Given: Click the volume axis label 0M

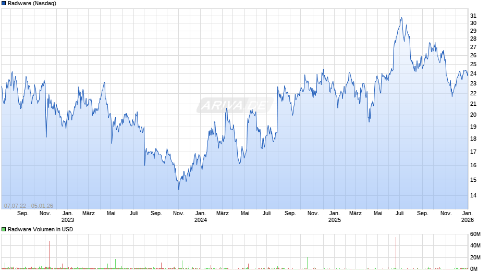Looking at the screenshot, I should click(x=474, y=269).
